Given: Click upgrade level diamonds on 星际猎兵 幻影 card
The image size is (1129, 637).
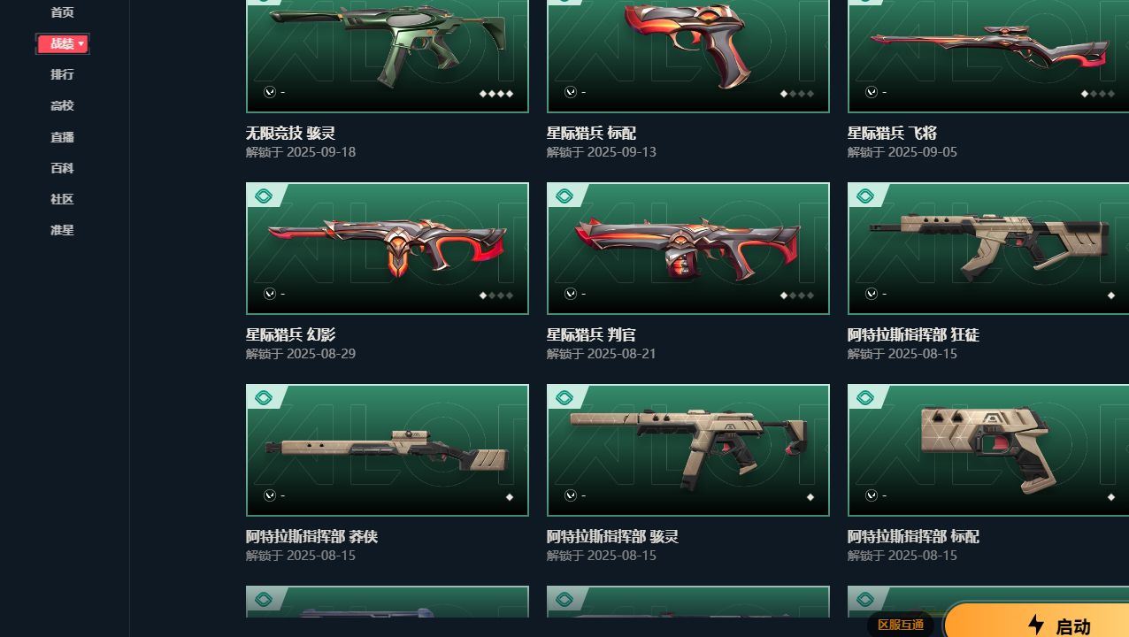Looking at the screenshot, I should point(496,295).
